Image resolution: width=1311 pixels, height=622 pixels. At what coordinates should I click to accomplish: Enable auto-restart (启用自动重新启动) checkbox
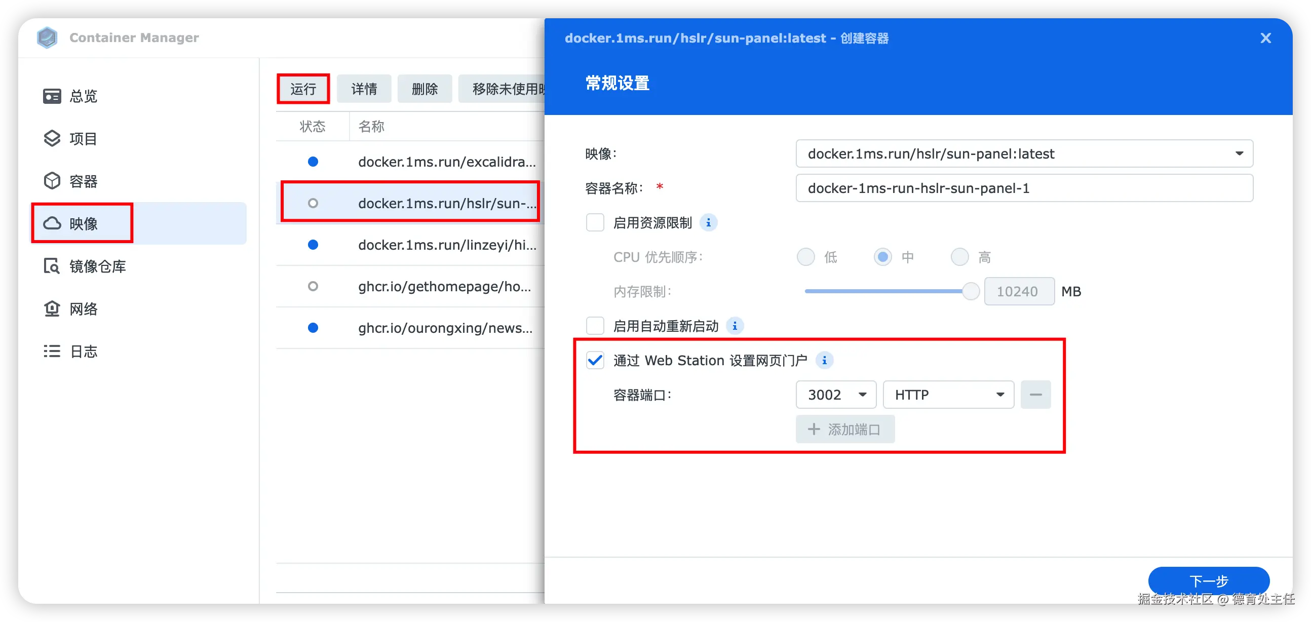pyautogui.click(x=595, y=326)
